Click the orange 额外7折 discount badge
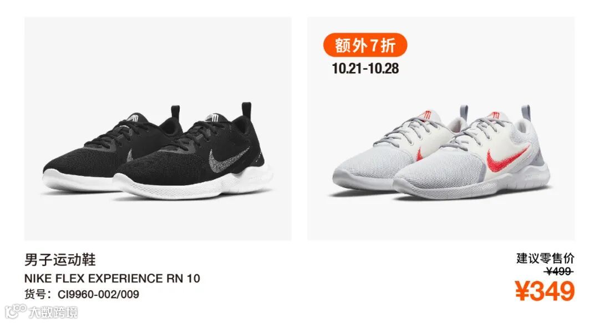Viewport: 599px width, 323px height. (x=365, y=45)
